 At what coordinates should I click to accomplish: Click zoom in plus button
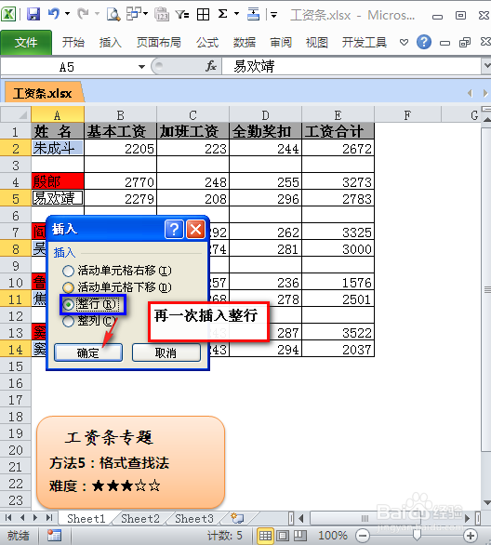click(471, 536)
